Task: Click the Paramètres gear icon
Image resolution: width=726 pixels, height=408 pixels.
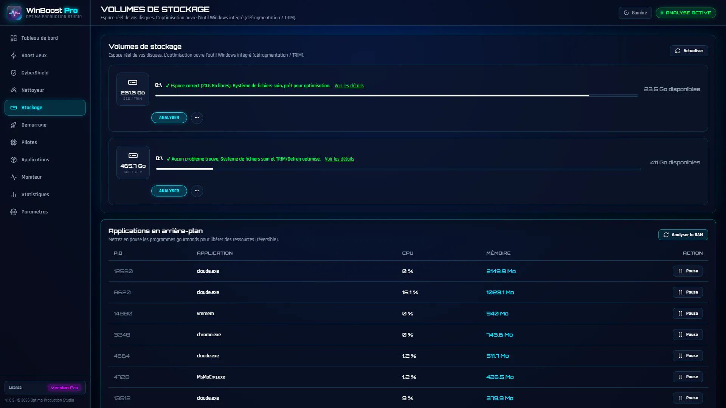Action: coord(14,212)
